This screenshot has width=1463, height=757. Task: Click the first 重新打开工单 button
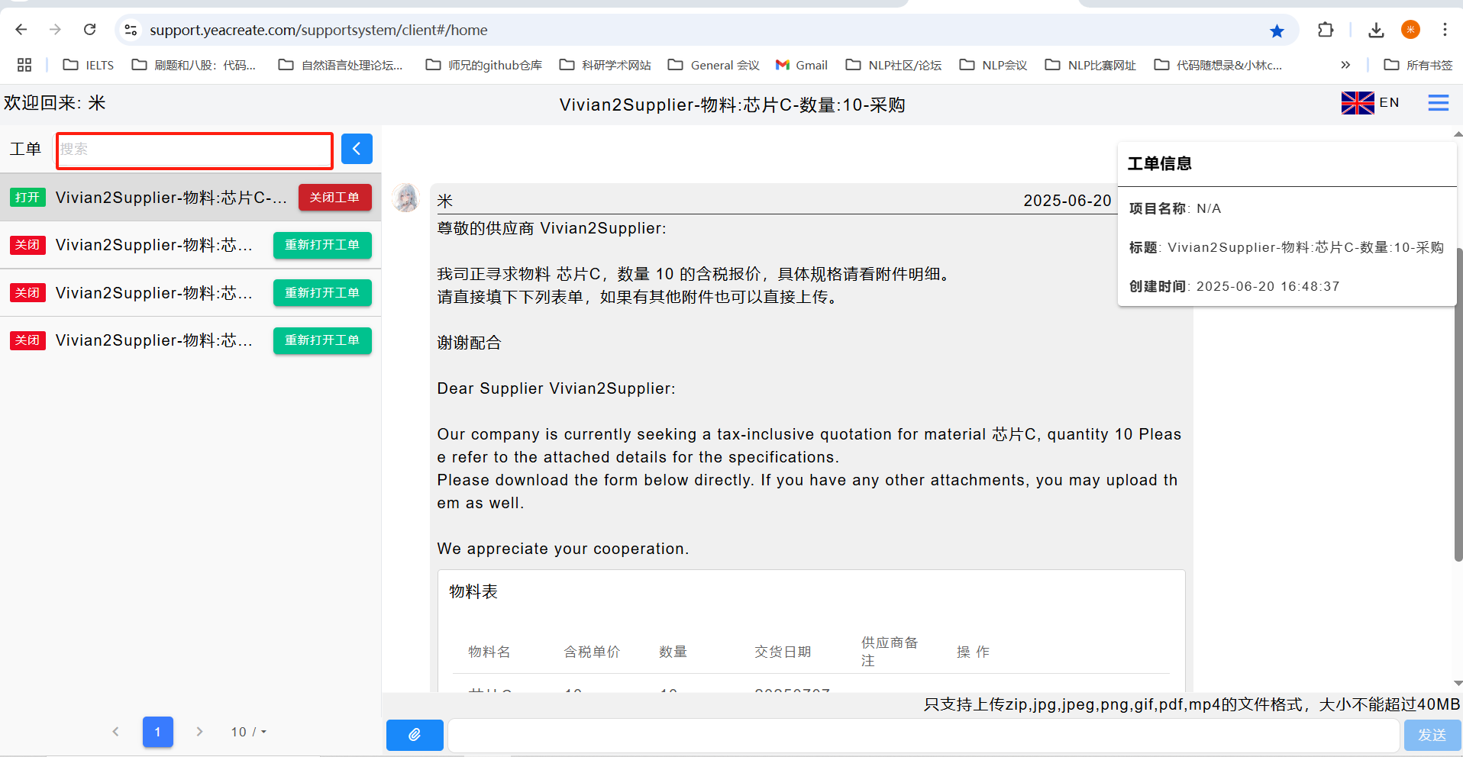[322, 245]
